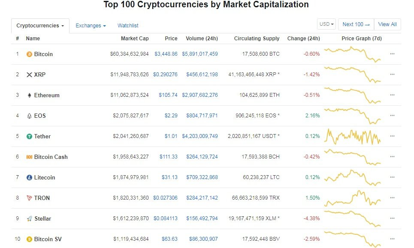Image resolution: width=414 pixels, height=248 pixels.
Task: Click the red TRON logo icon
Action: tap(29, 198)
